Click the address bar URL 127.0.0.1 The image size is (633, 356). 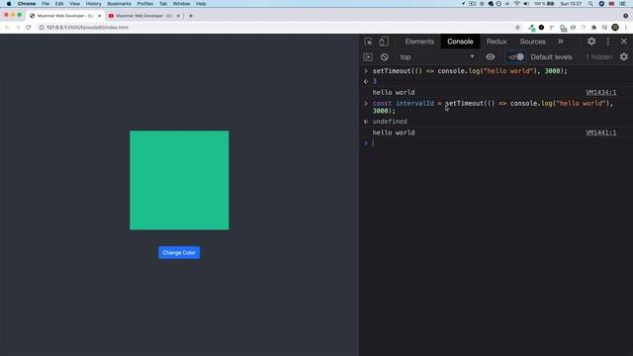87,28
